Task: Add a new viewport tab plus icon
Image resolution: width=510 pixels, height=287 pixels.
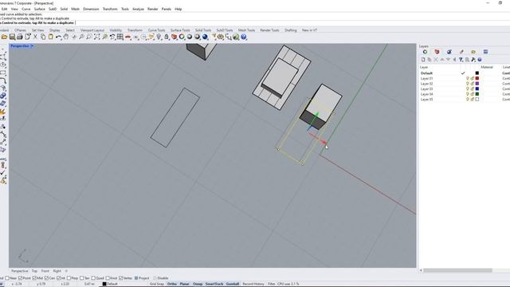Action: (x=66, y=271)
